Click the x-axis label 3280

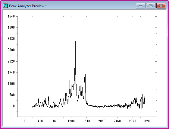pos(148,121)
